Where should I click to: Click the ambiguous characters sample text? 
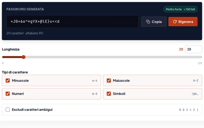click(x=189, y=110)
